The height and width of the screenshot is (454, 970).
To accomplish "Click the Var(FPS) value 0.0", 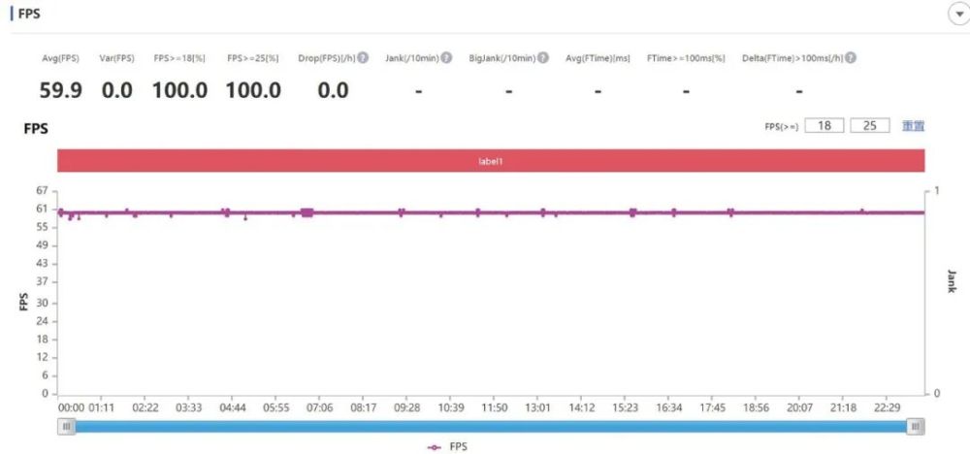I will point(117,91).
